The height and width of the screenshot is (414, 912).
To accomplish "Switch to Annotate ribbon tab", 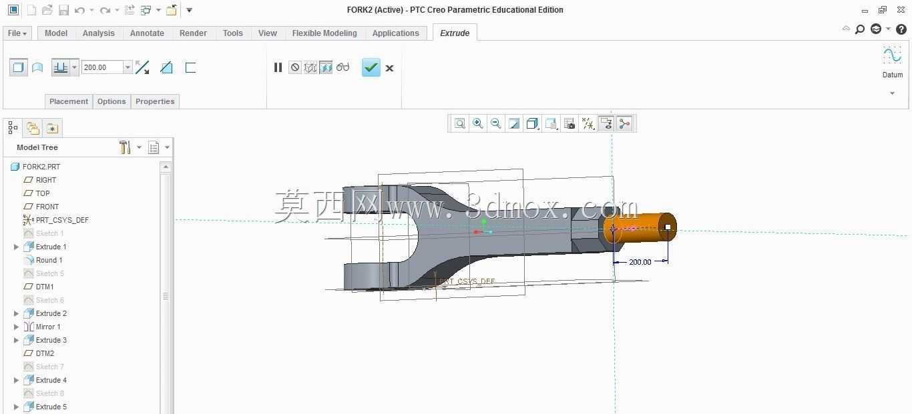I will coord(147,33).
